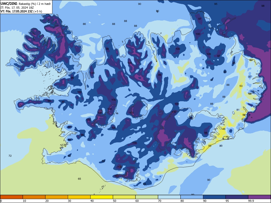This screenshot has width=271, height=203.
Task: Choose the dark blue 90–95 legend swatch
Action: click(214, 197)
